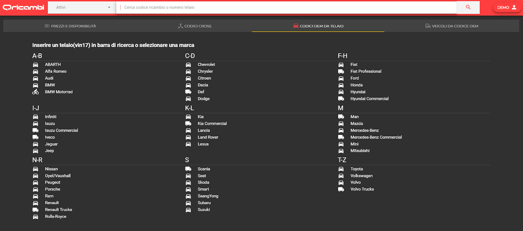Click the car icon beside Nissan
The height and width of the screenshot is (231, 523).
pos(35,169)
